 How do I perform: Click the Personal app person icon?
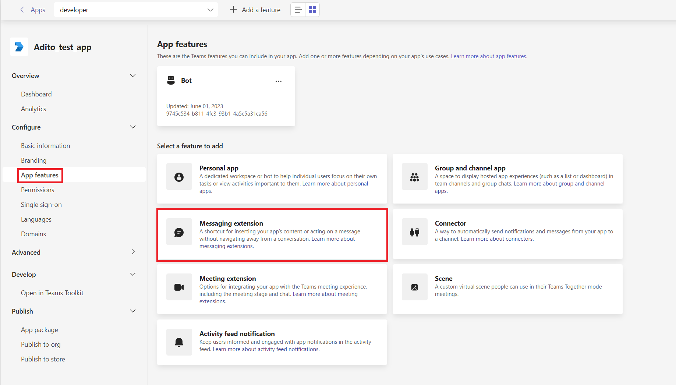(179, 177)
